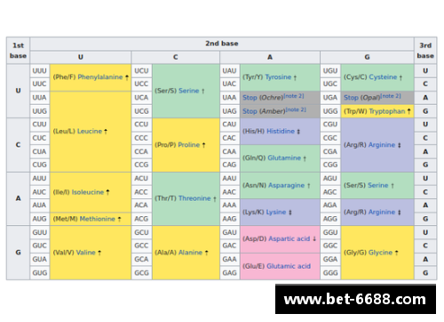The height and width of the screenshot is (322, 444).
Task: Click the CAG codon cell
Action: 230,165
